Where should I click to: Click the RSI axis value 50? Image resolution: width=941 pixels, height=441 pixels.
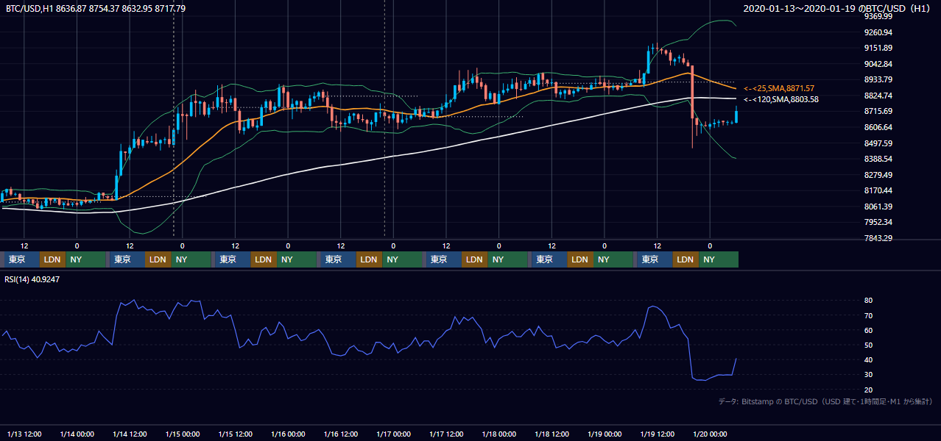pos(869,345)
